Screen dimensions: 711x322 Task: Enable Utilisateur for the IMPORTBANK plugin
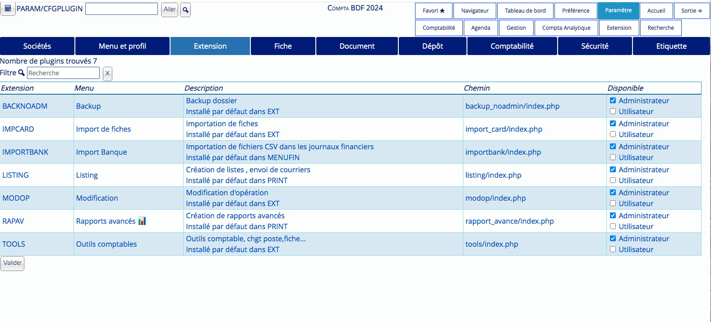click(x=613, y=157)
